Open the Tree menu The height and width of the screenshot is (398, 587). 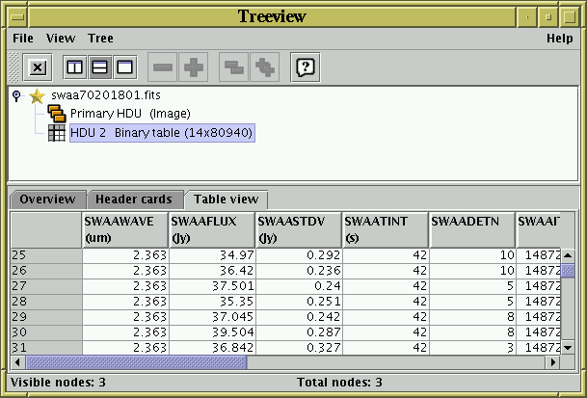point(100,39)
